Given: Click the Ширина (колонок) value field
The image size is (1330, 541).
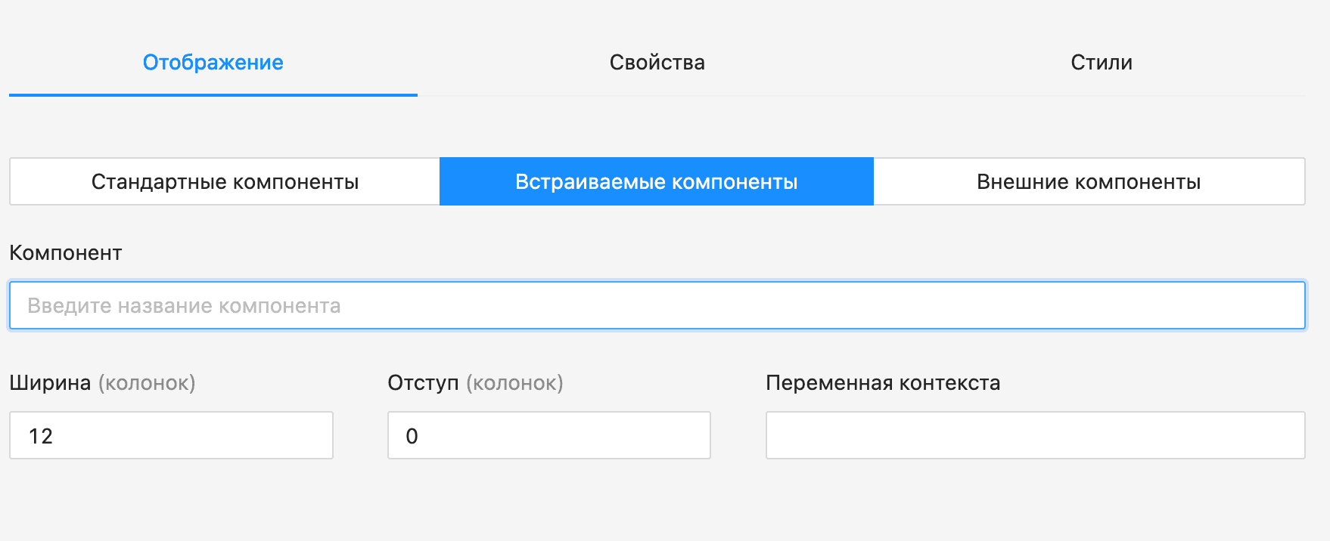Looking at the screenshot, I should 171,435.
